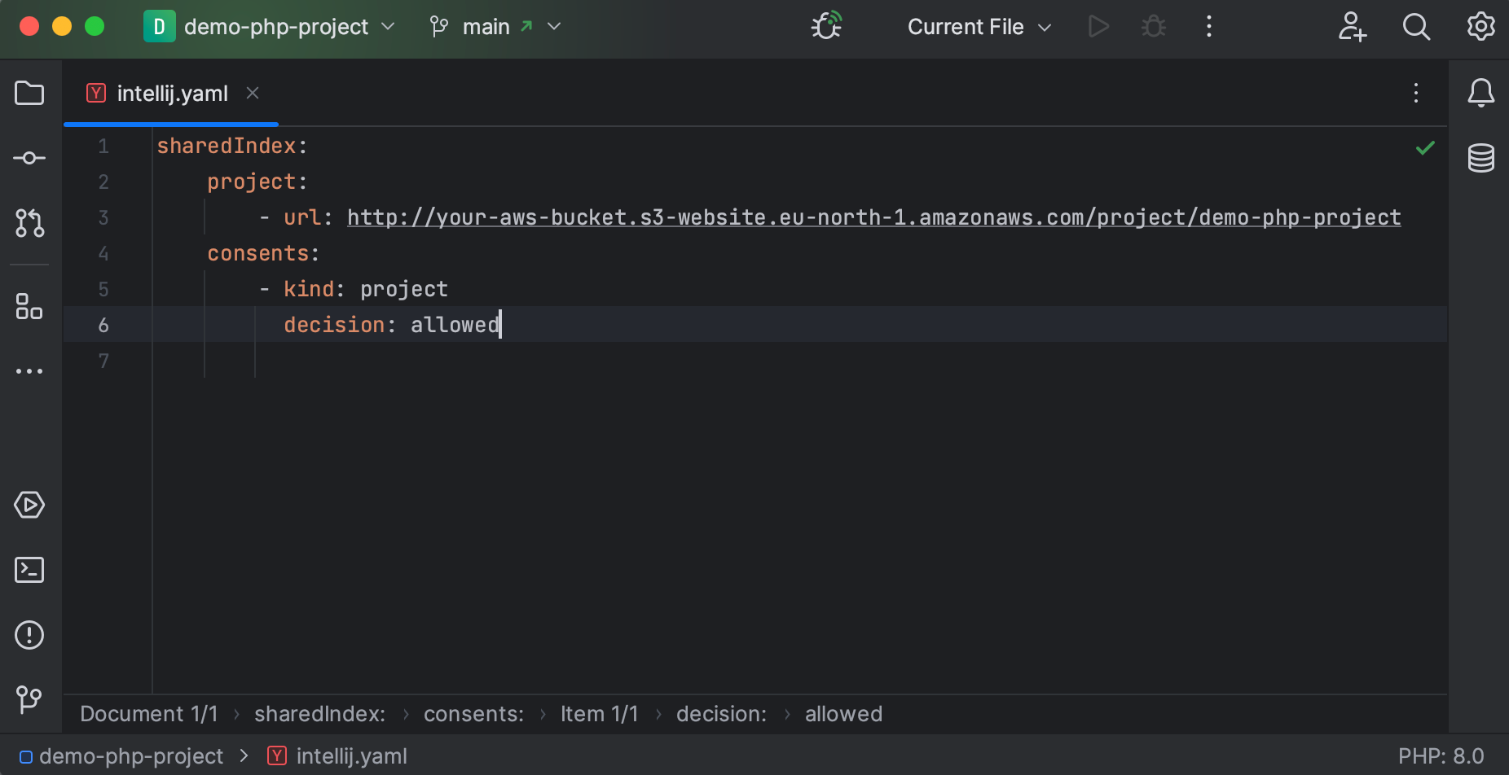Select the intellij.yaml editor tab

pos(171,93)
